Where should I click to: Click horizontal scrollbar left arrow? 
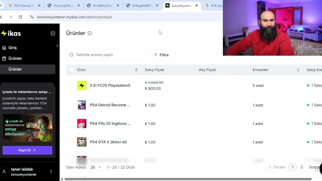pyautogui.click(x=62, y=179)
